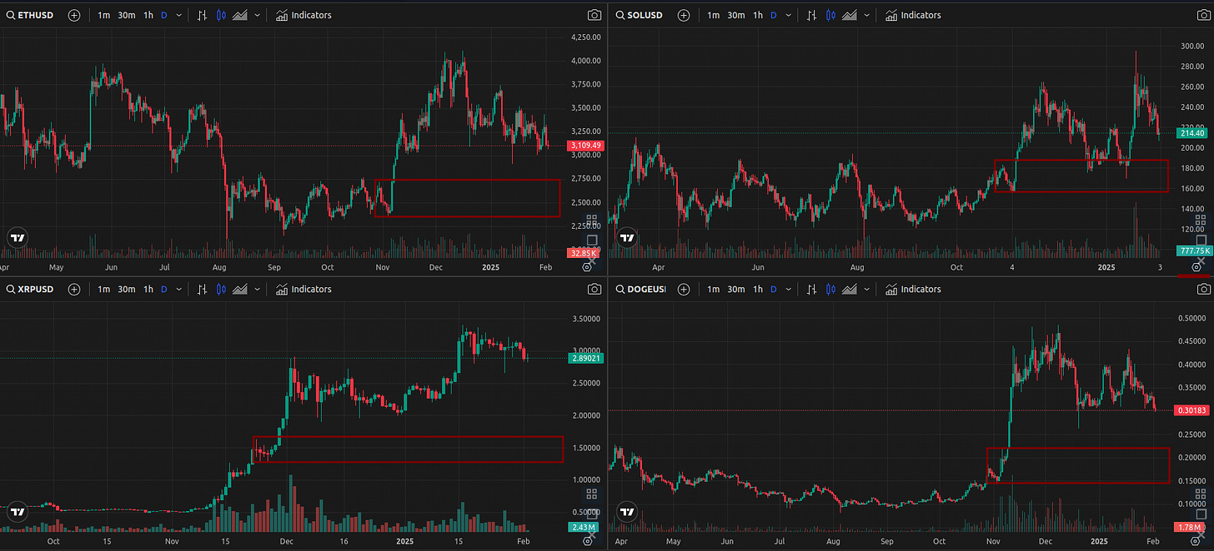Choose the bars style on the DOGEUSD chart

click(811, 289)
